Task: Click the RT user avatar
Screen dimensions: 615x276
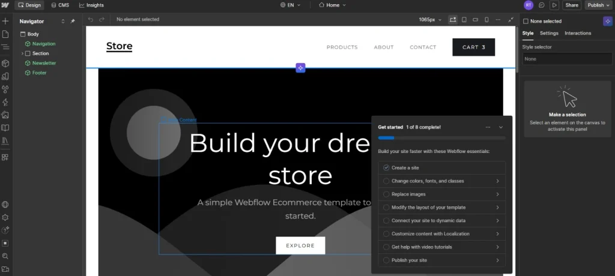Action: click(x=529, y=5)
